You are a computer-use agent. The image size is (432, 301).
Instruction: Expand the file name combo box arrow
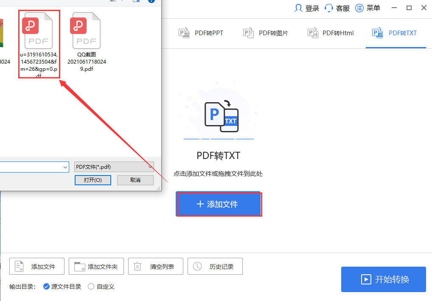pyautogui.click(x=65, y=167)
